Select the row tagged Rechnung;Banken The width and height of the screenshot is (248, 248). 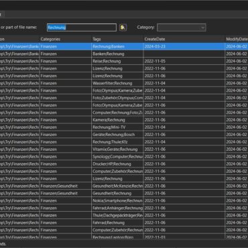[124, 46]
